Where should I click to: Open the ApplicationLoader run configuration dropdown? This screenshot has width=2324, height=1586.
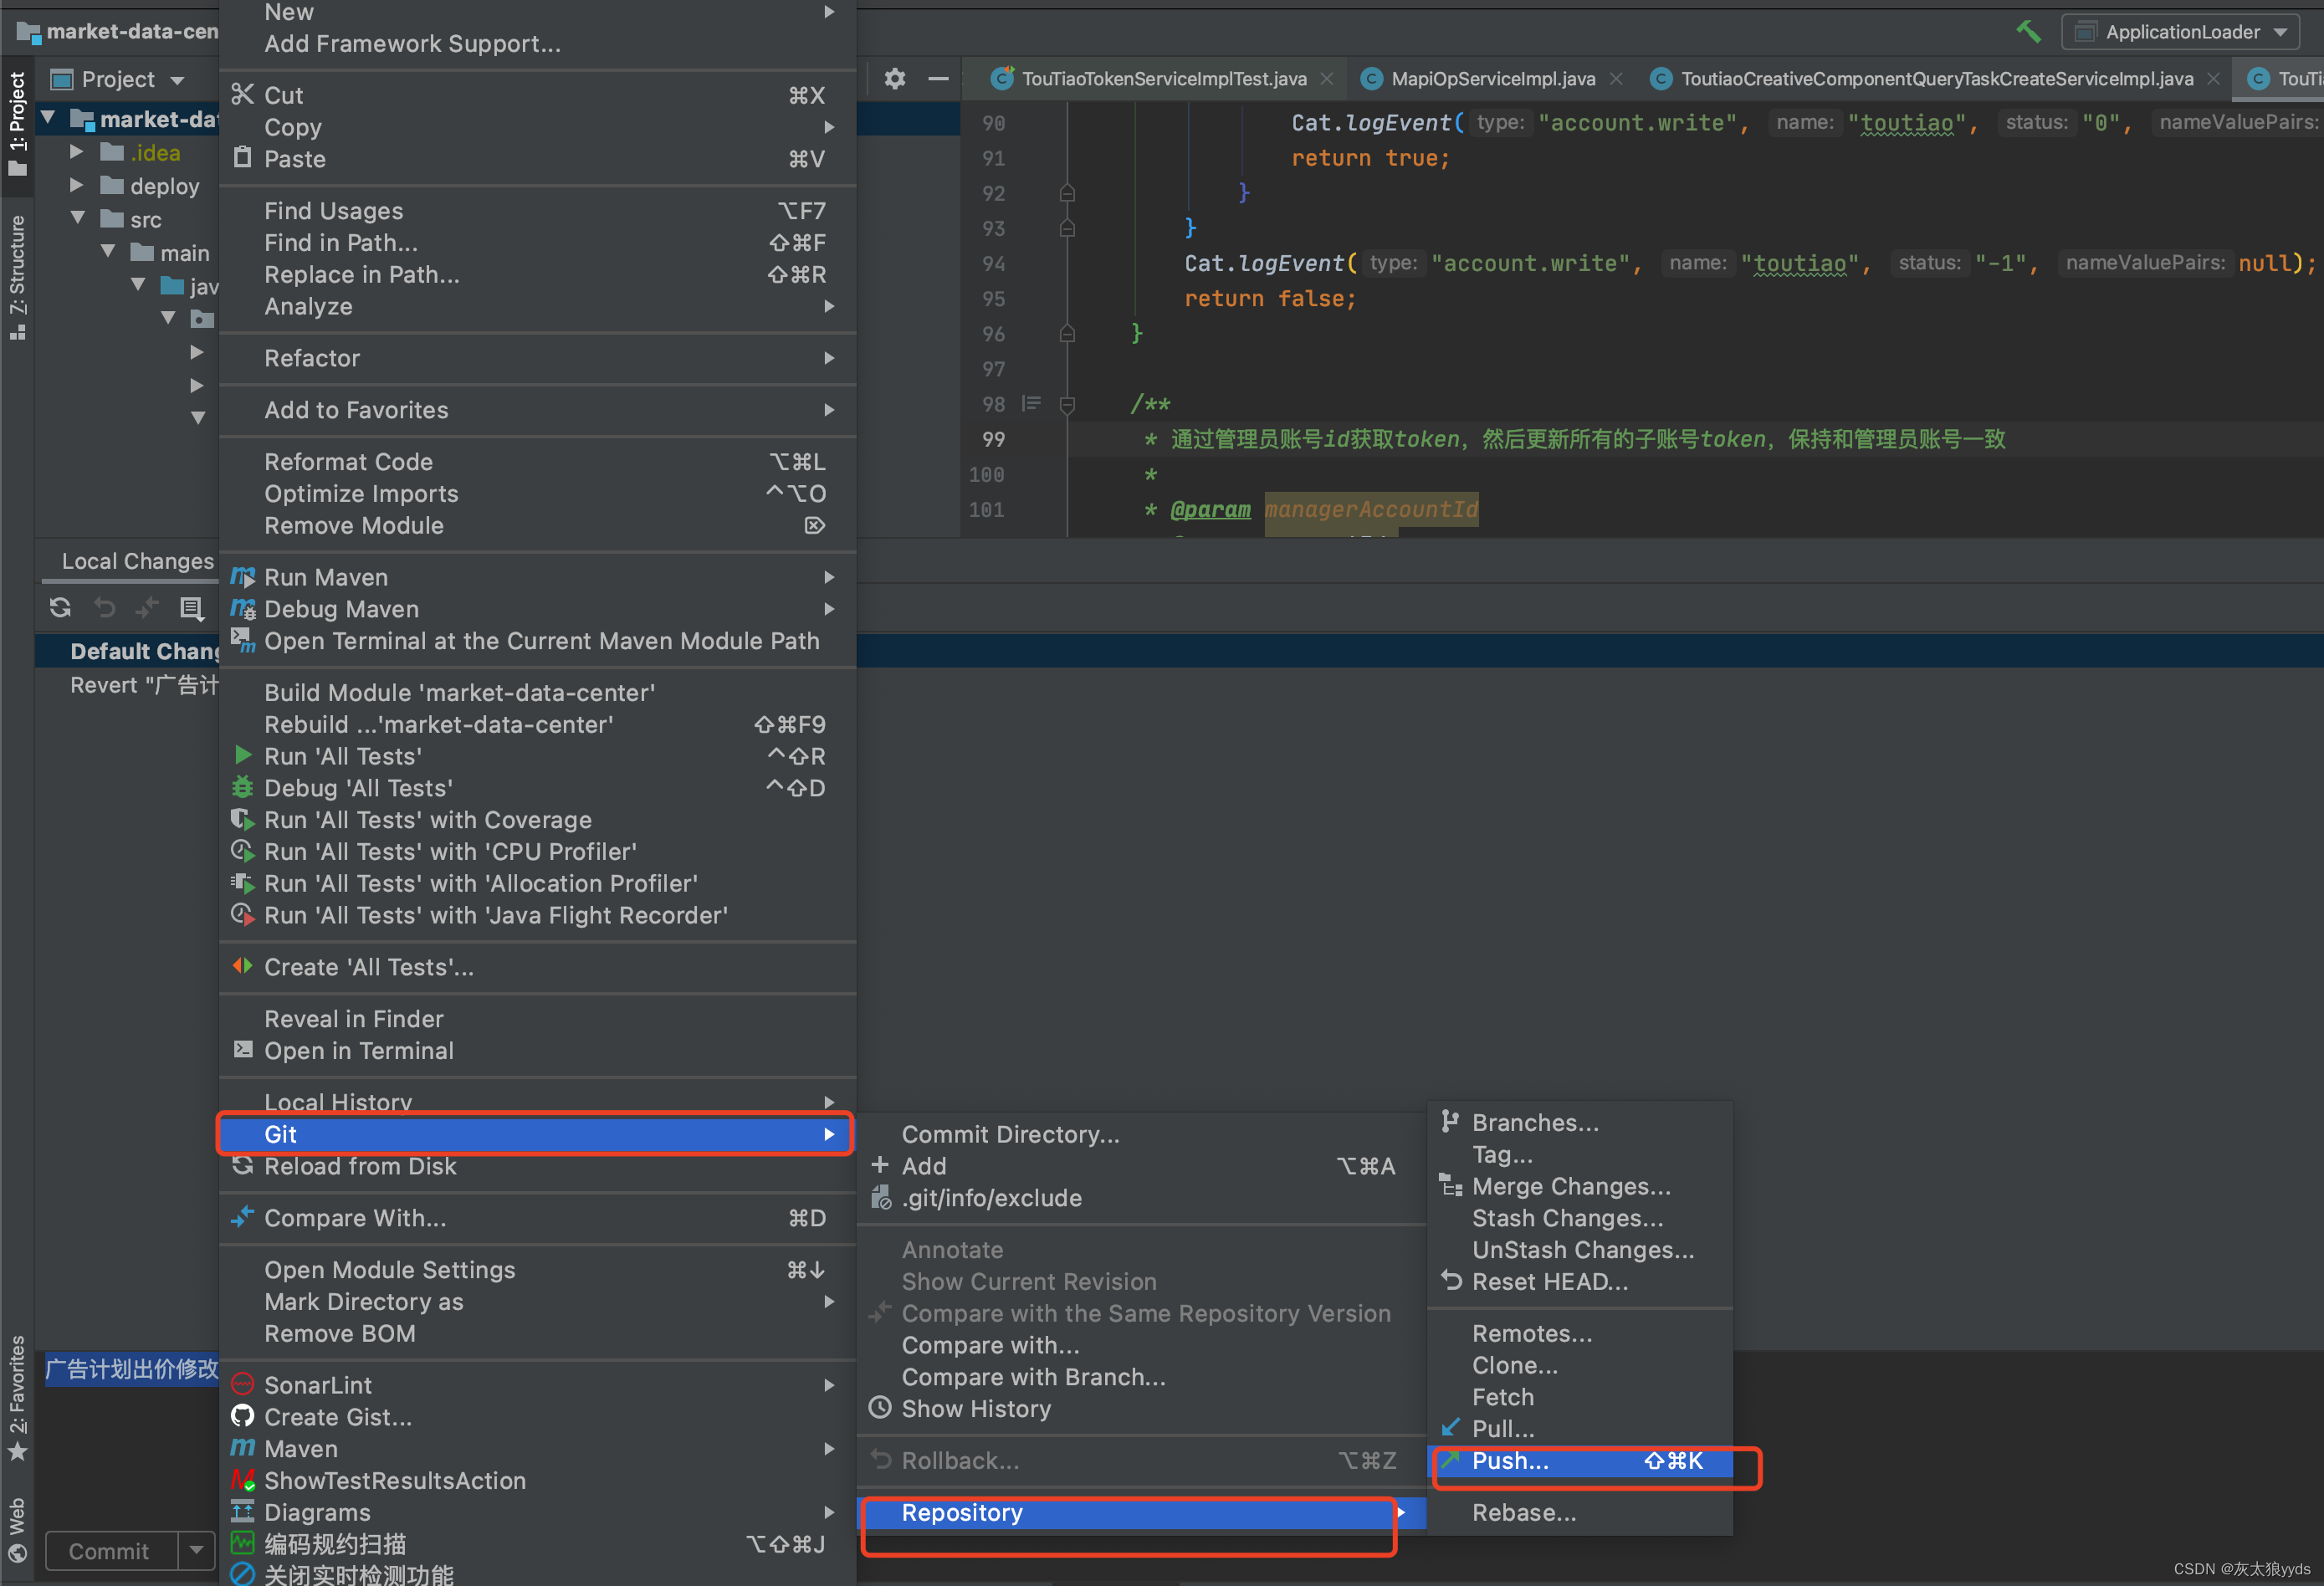tap(2182, 32)
